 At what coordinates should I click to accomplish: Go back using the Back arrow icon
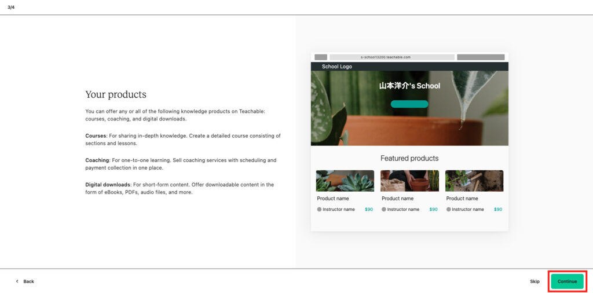(x=17, y=281)
